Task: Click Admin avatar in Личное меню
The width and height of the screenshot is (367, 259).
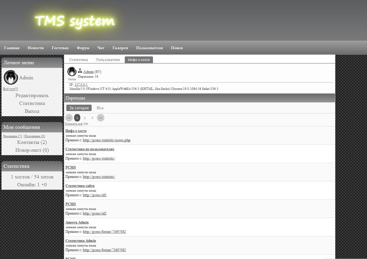Action: tap(11, 78)
